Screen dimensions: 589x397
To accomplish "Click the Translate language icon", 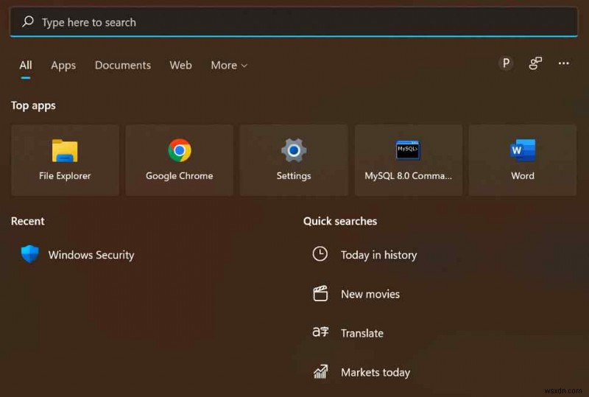I will pos(320,332).
